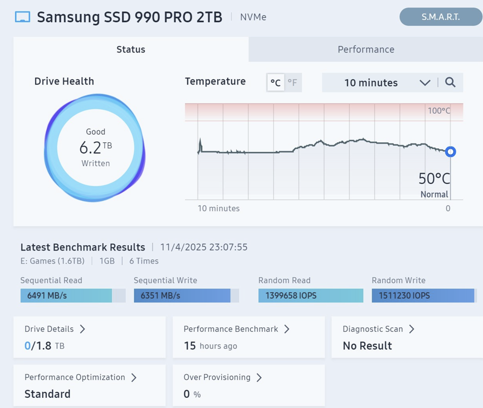Expand Performance Optimization arrow
Image resolution: width=483 pixels, height=408 pixels.
pos(134,377)
